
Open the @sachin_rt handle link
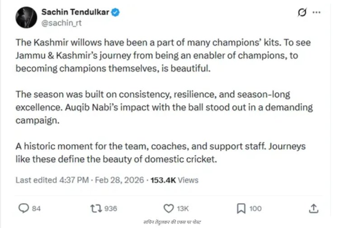(61, 23)
